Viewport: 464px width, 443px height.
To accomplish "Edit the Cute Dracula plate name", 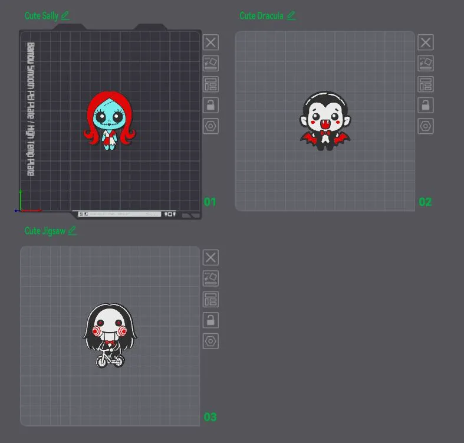I will 291,15.
